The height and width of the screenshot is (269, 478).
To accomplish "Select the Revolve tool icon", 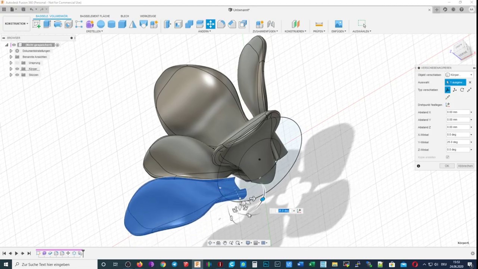I will 58,24.
